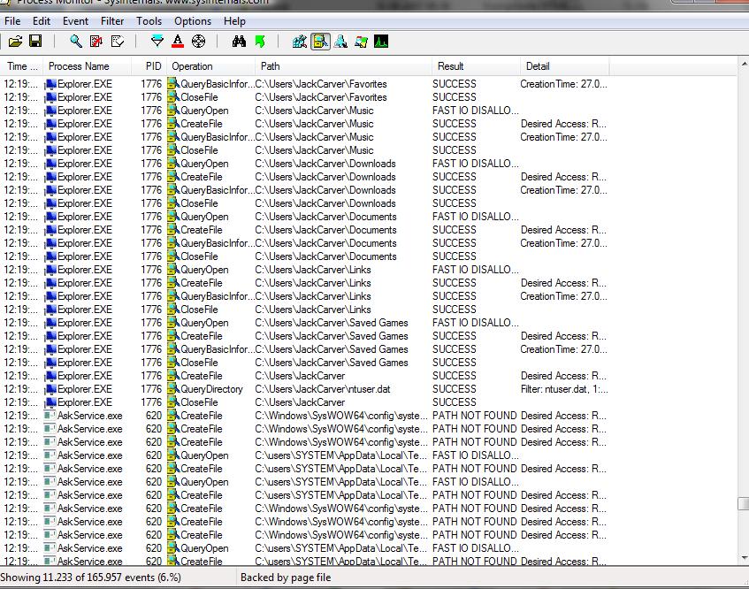Click the QueryBasicInfor Links row's operation icon

coord(173,296)
